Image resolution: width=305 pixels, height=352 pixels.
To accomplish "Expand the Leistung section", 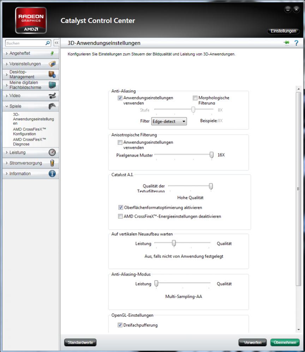I will coord(31,152).
